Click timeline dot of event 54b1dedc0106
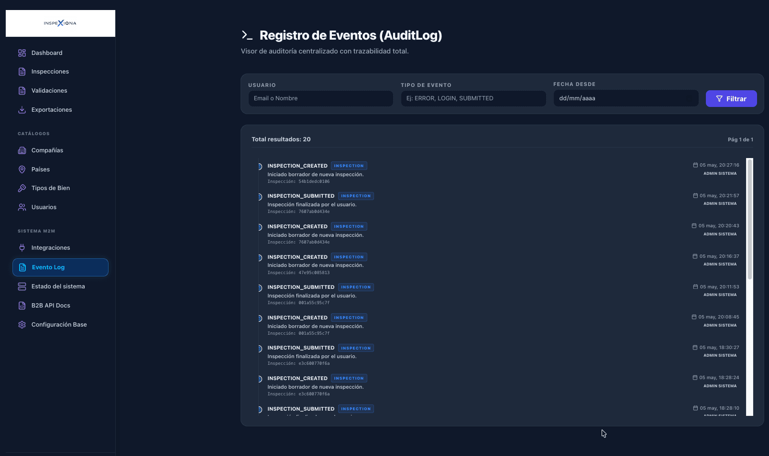The height and width of the screenshot is (456, 769). [x=260, y=167]
